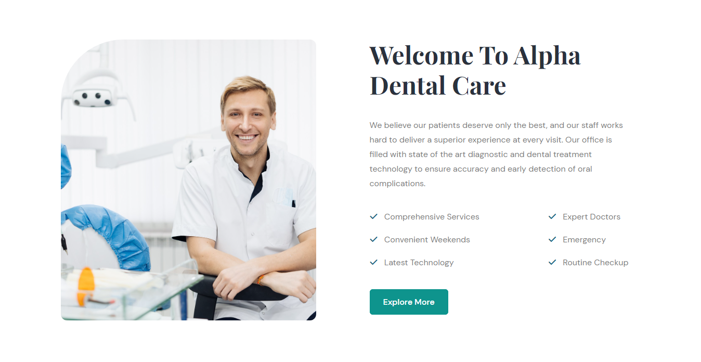Click the 'Welcome To Alpha' heading line
The width and height of the screenshot is (701, 362).
(x=475, y=55)
